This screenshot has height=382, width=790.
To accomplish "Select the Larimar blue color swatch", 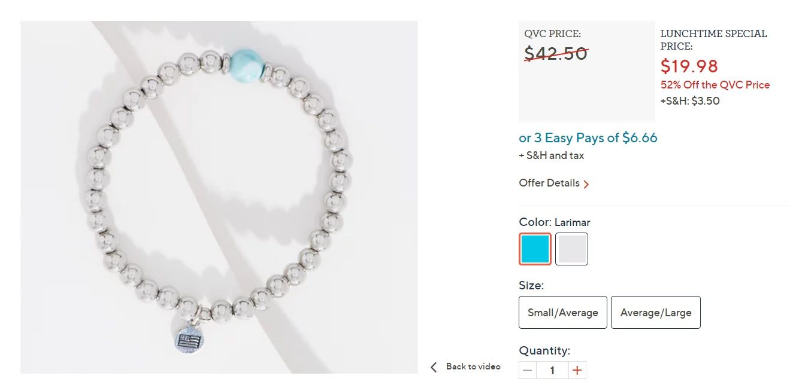I will [535, 249].
